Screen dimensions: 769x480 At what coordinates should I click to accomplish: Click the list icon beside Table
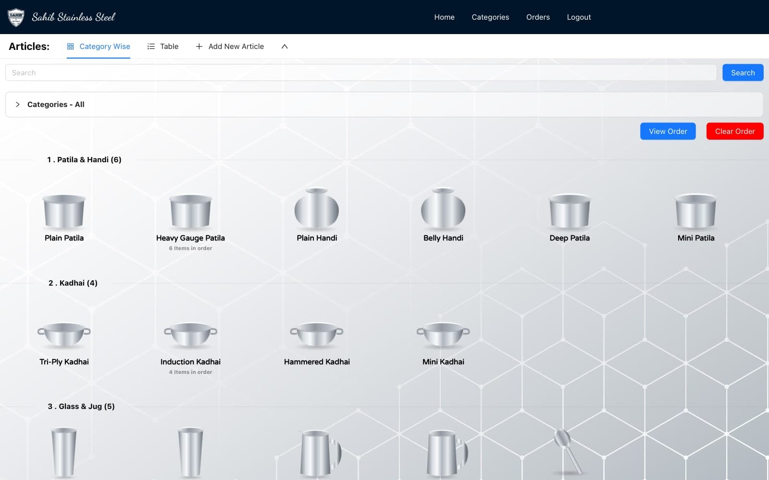pos(151,47)
